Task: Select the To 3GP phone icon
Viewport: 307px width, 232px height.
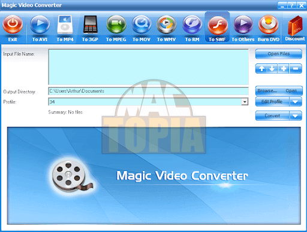Action: tap(90, 25)
